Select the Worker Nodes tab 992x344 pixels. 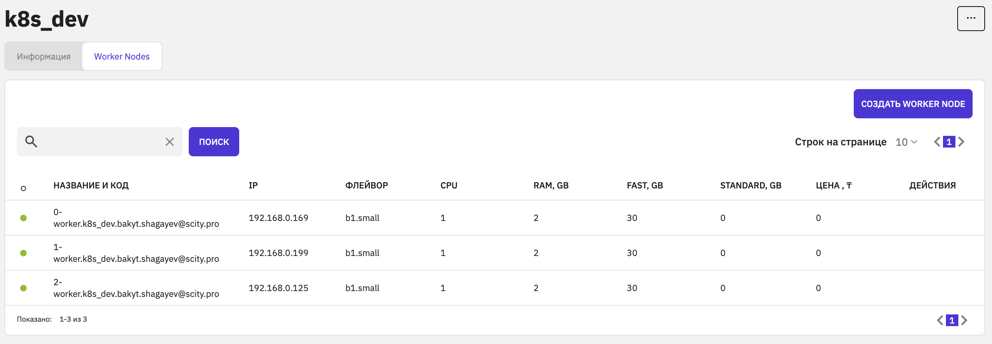click(122, 57)
